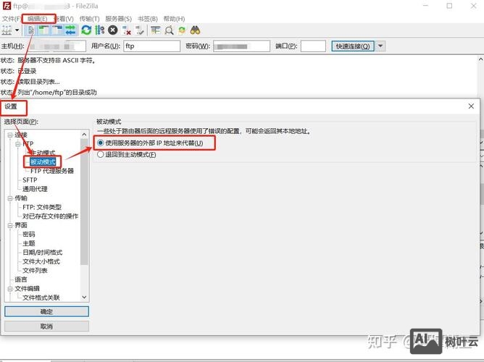Close the 设置 dialog
Screen dimensions: 484x362
tap(471, 106)
